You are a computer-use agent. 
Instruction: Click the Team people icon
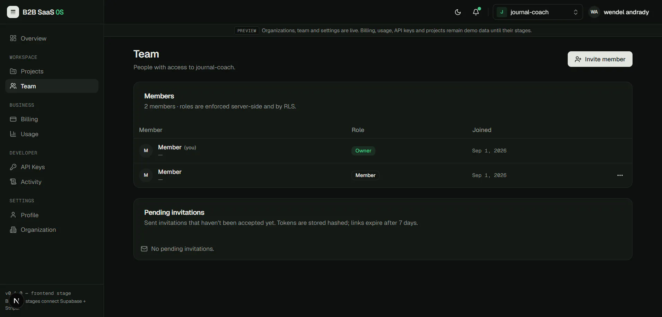(13, 86)
